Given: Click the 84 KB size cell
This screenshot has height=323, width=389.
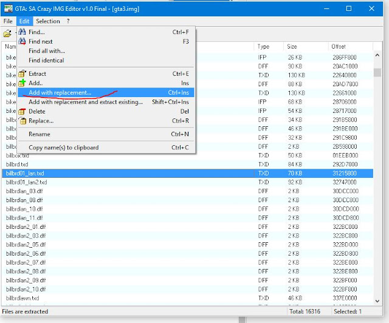Looking at the screenshot, I should [295, 165].
